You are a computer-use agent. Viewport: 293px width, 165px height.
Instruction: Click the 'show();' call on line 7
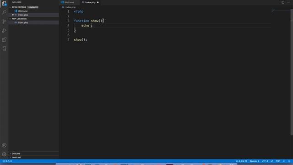pyautogui.click(x=81, y=40)
